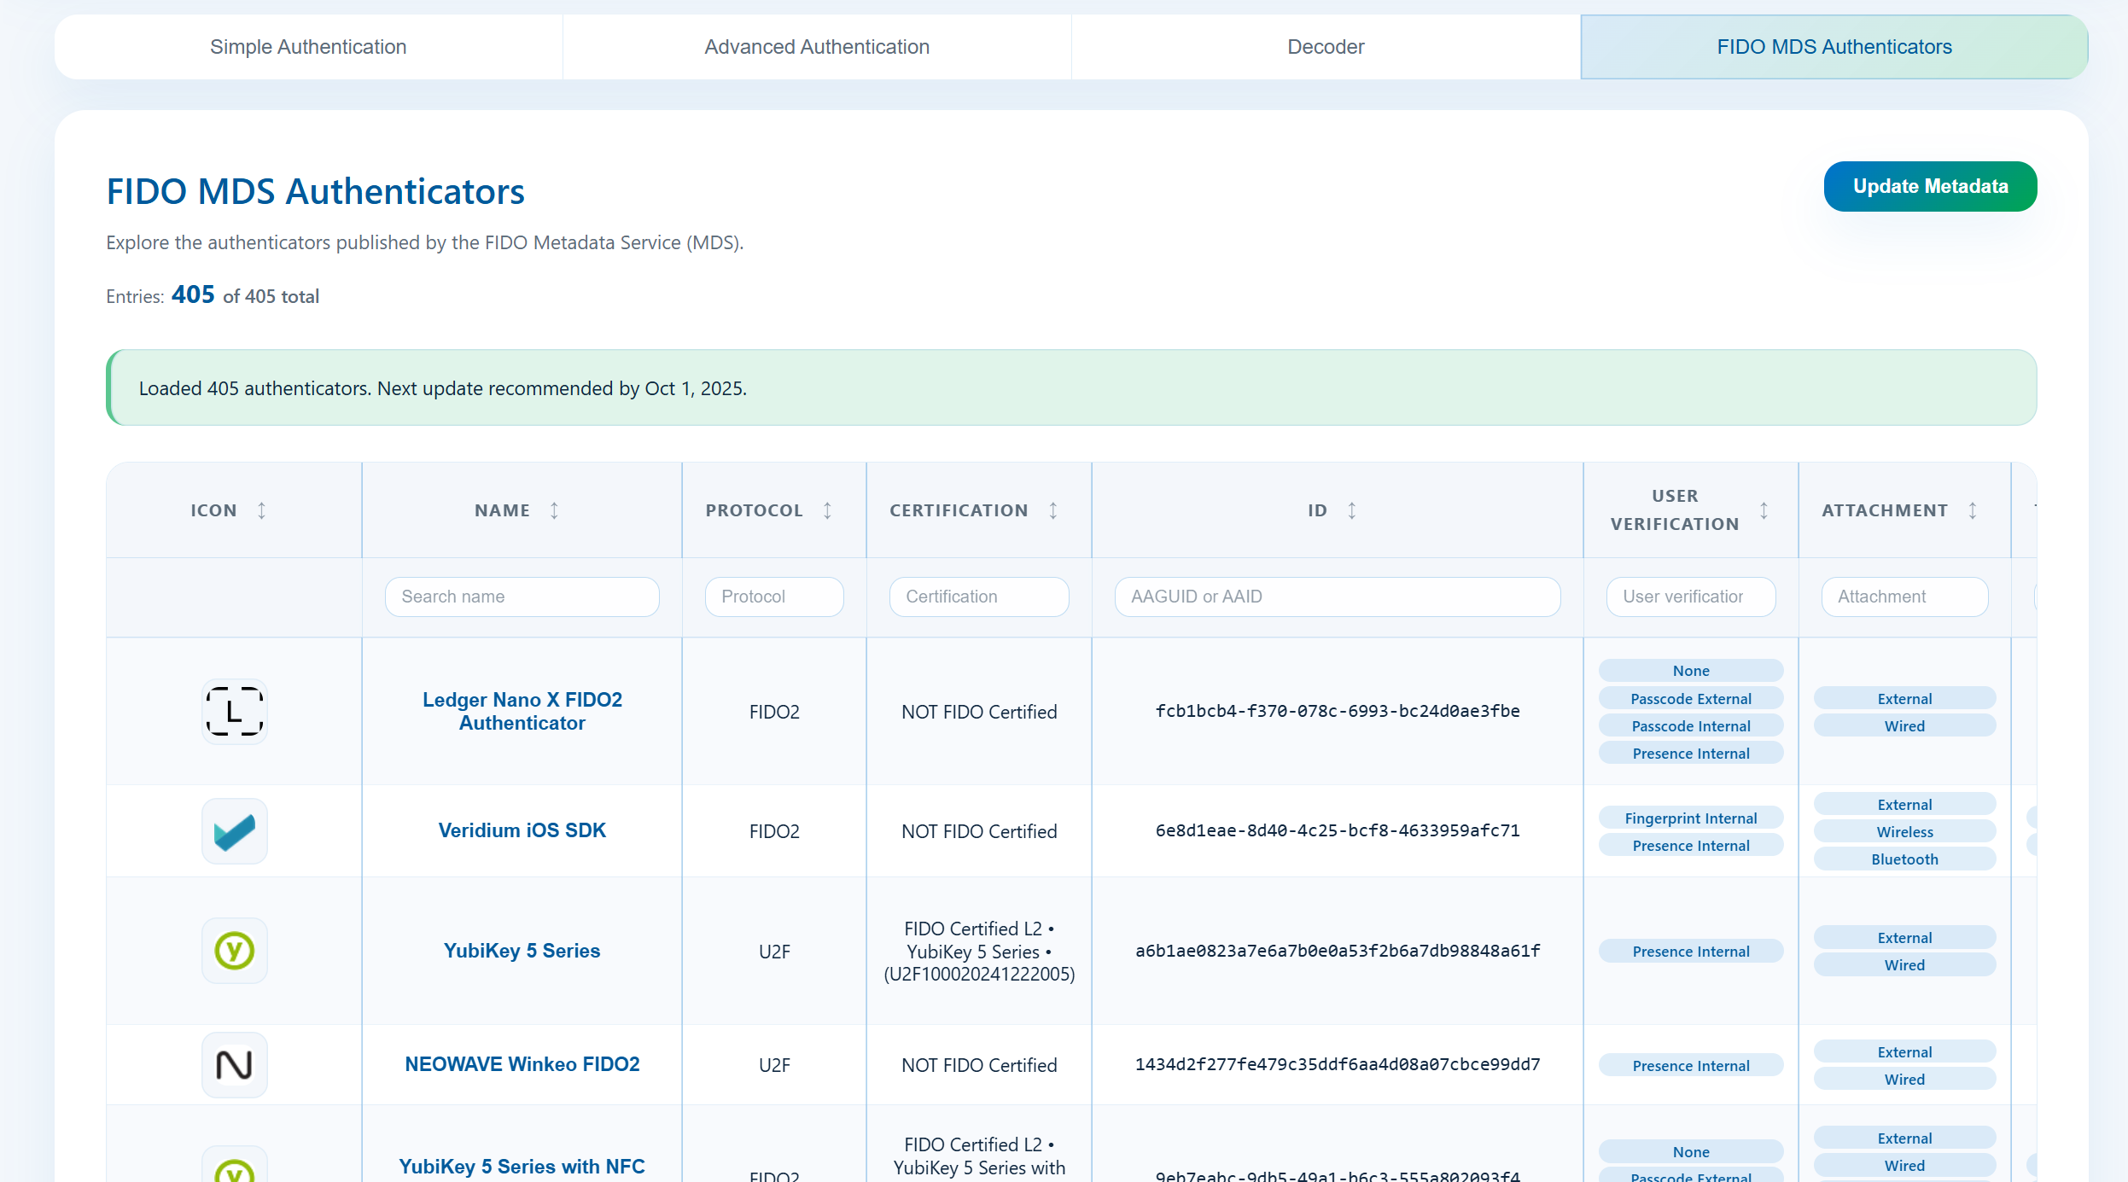Switch to Simple Authentication tab

308,47
